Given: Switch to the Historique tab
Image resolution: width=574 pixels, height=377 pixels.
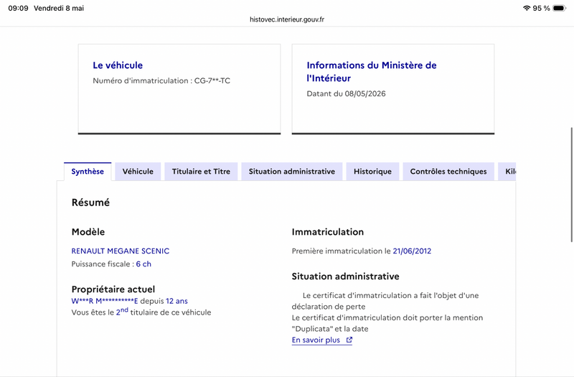Looking at the screenshot, I should tap(372, 172).
